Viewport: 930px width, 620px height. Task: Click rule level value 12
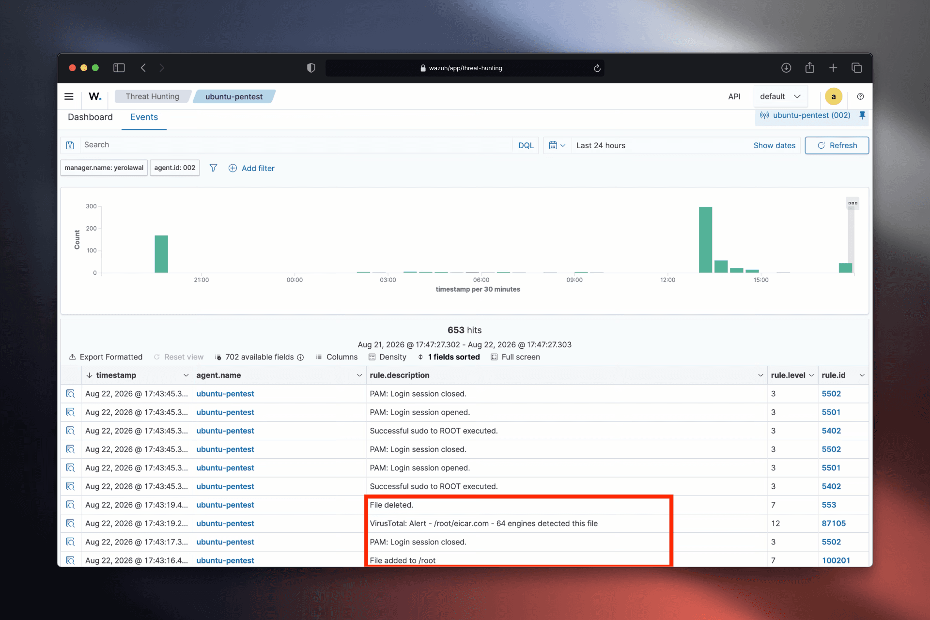pyautogui.click(x=775, y=523)
